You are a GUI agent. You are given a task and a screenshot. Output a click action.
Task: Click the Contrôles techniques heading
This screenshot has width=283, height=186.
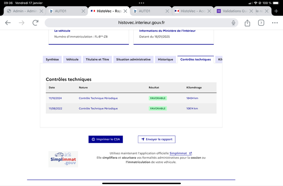coord(69,79)
